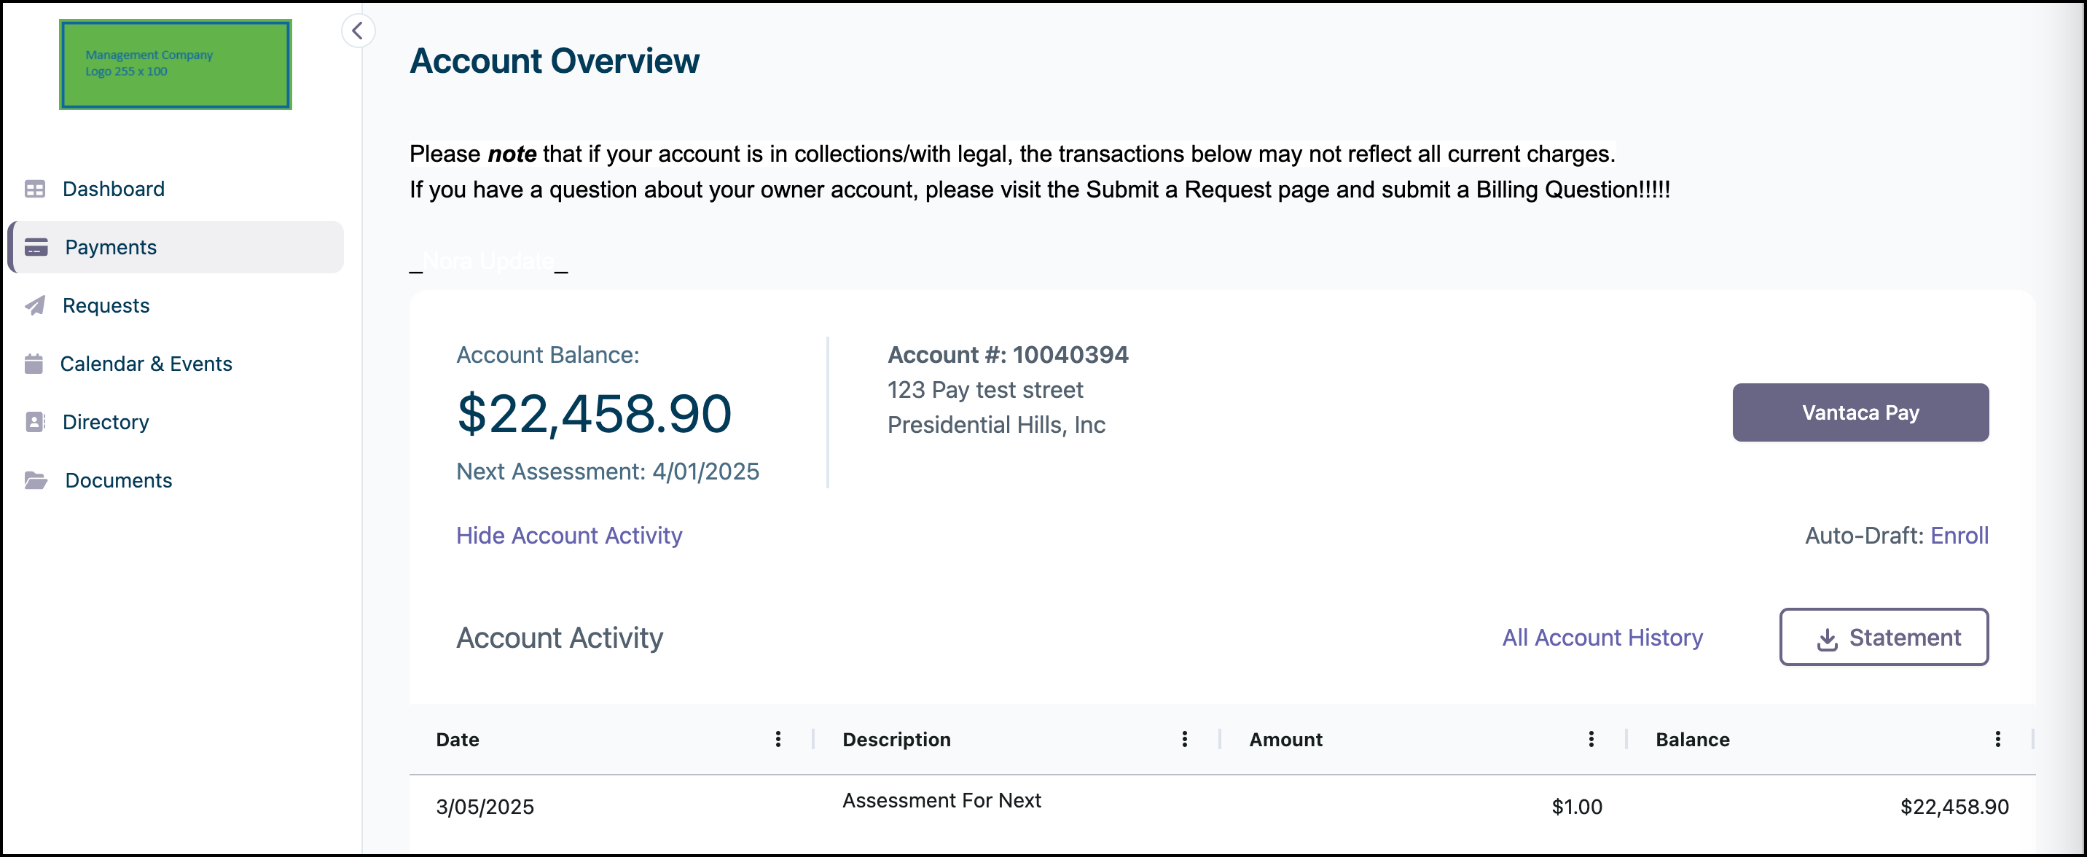Click the Requests paper plane icon

(35, 305)
